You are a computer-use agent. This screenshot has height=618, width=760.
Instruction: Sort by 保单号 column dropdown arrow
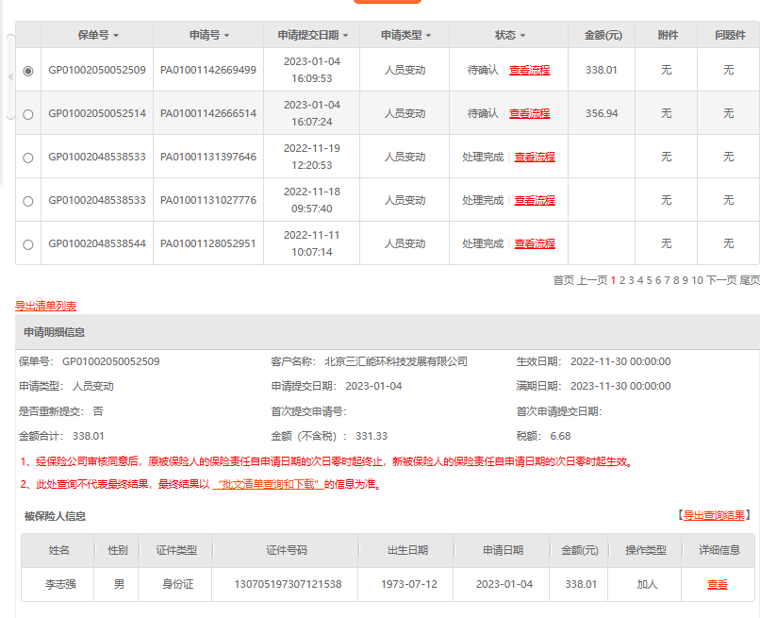116,36
